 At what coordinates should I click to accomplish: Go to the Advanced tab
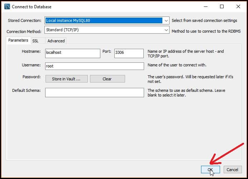[56, 41]
